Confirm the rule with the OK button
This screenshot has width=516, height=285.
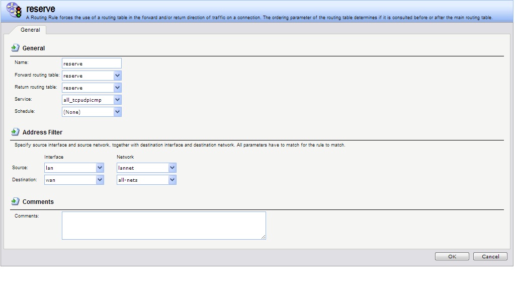click(452, 256)
